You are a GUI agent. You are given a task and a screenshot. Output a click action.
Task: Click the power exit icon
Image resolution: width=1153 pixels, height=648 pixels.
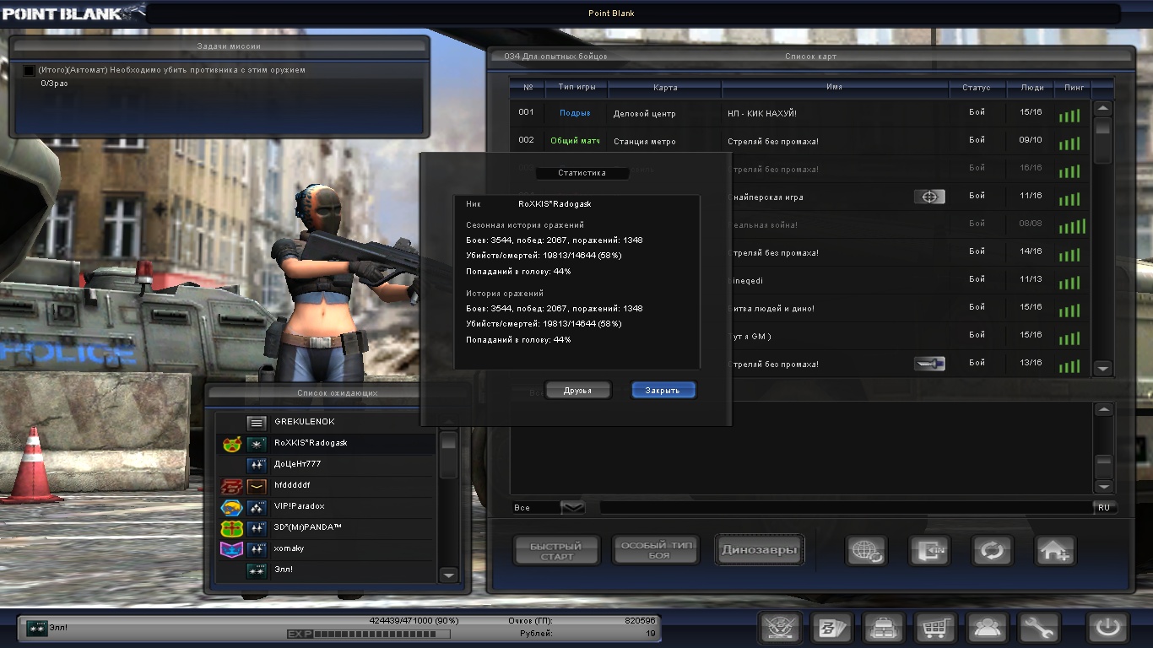pyautogui.click(x=1107, y=628)
